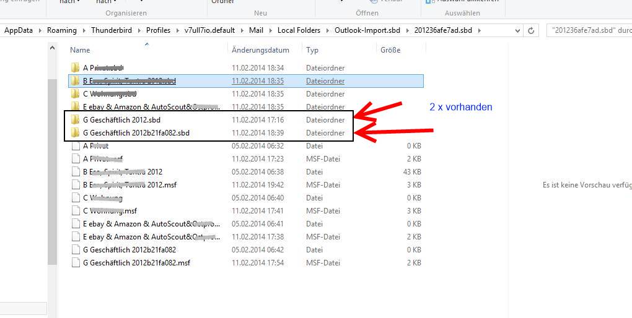Expand the breadcrumb arrow after Mail
Screen dimensions: 632x318
pos(270,30)
